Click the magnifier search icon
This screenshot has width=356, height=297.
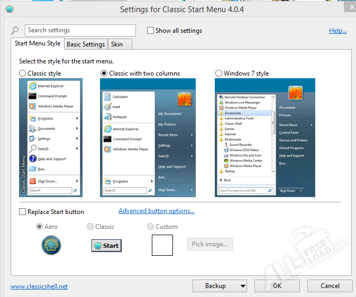(15, 31)
